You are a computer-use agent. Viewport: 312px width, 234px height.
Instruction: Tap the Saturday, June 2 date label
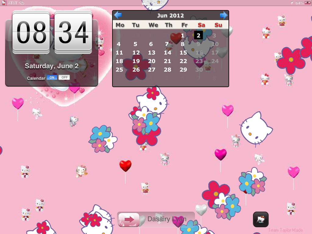[51, 66]
